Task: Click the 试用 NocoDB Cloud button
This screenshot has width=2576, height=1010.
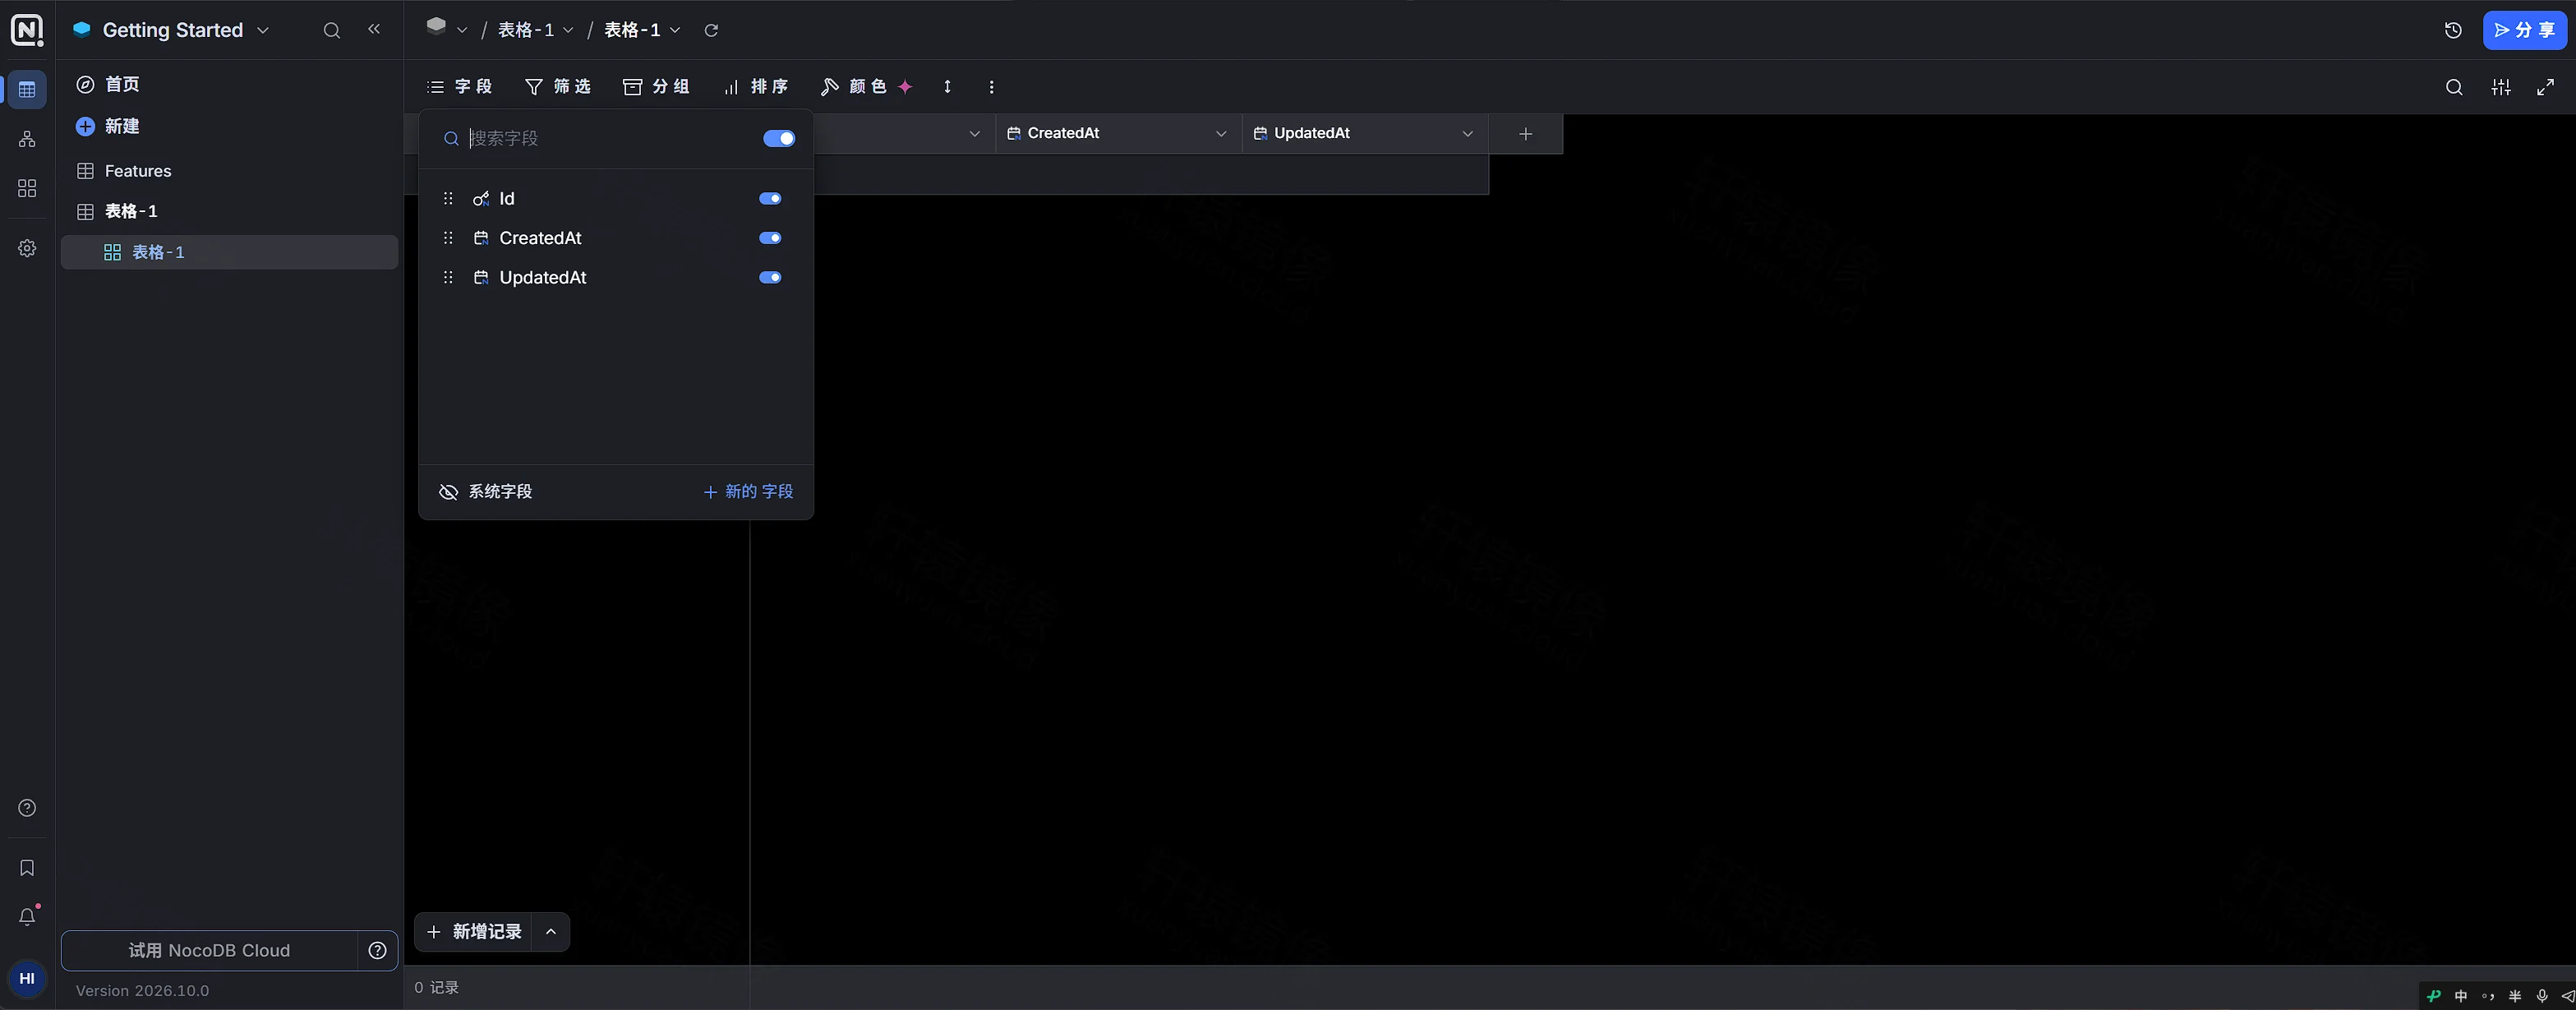Action: (209, 951)
